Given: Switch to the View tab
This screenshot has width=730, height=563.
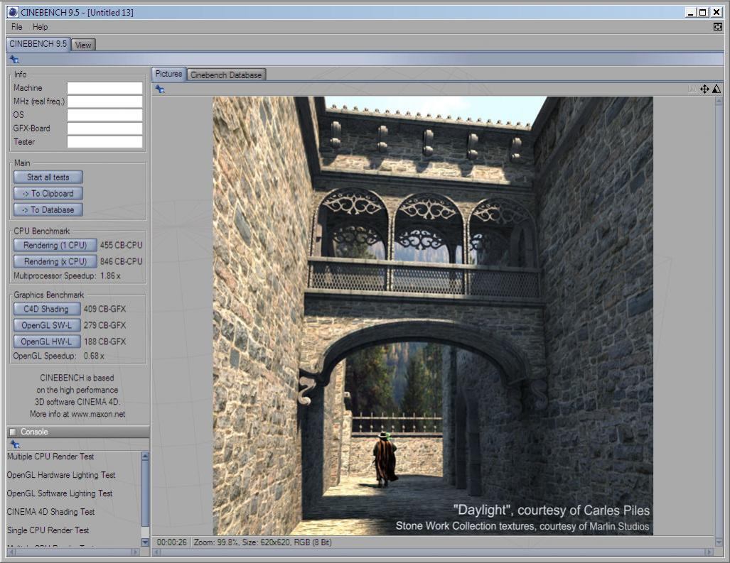Looking at the screenshot, I should click(83, 45).
